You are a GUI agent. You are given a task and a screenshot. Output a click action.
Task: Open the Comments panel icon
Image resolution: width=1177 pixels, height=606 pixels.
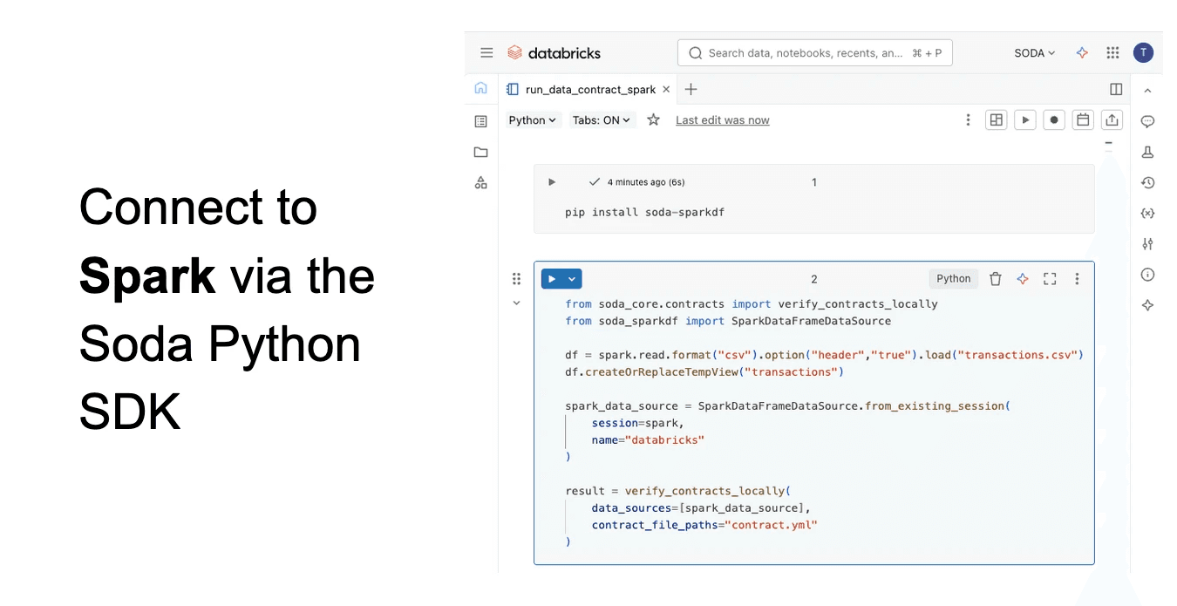click(x=1147, y=121)
